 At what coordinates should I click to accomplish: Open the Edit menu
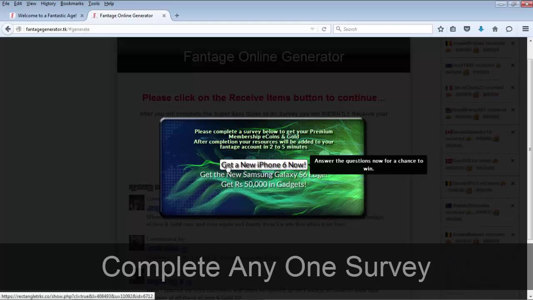(x=18, y=3)
